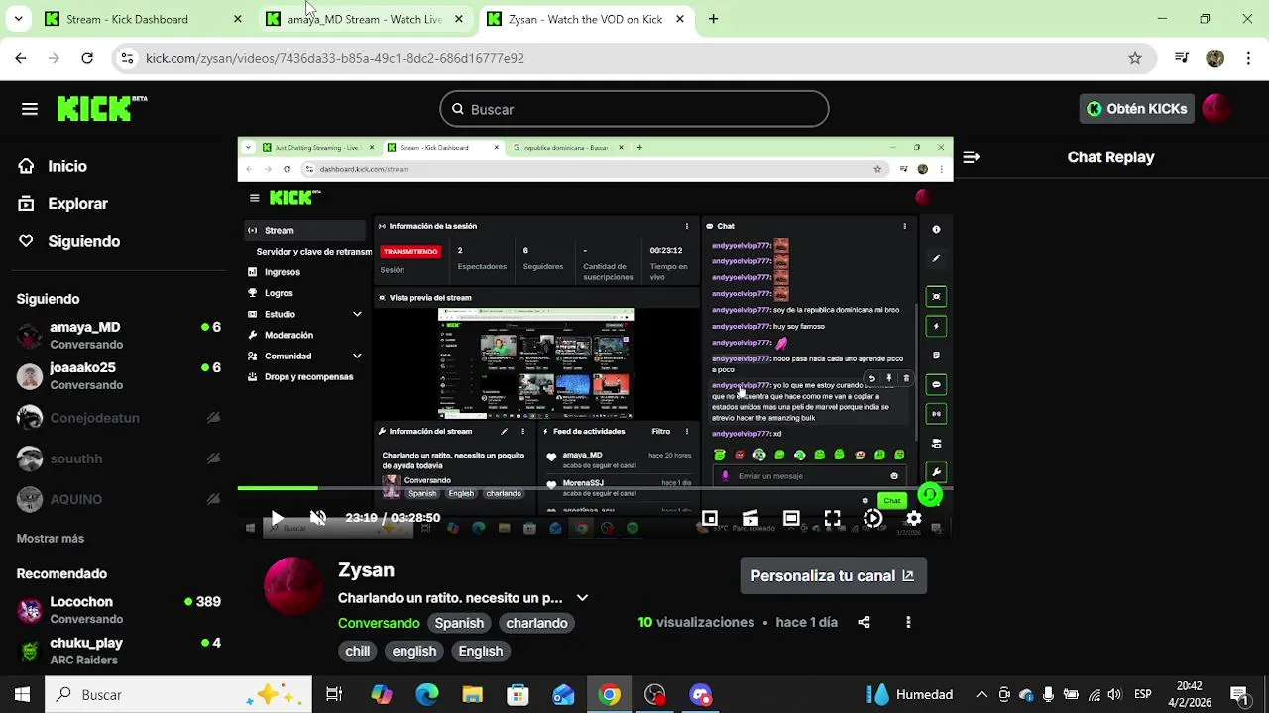The width and height of the screenshot is (1269, 713).
Task: Select the chill tag
Action: [x=358, y=651]
